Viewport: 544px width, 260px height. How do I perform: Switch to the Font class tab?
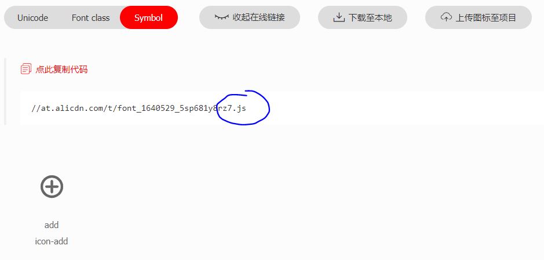click(90, 18)
